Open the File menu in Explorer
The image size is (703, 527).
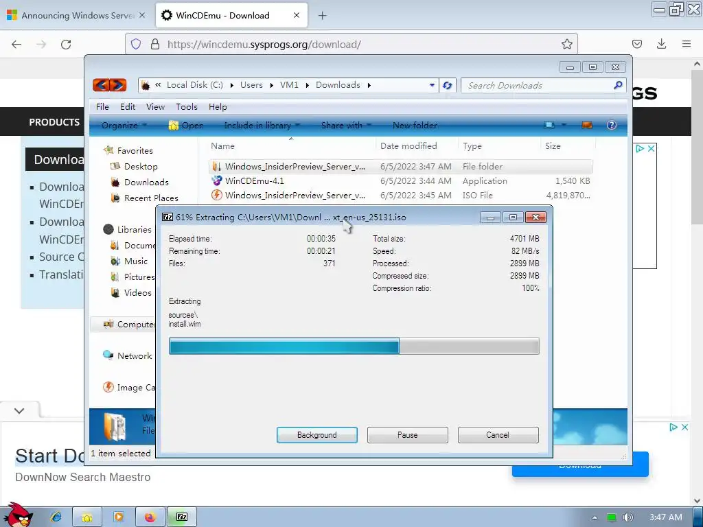point(102,106)
